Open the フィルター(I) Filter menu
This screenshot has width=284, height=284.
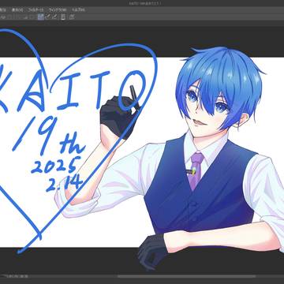point(35,10)
